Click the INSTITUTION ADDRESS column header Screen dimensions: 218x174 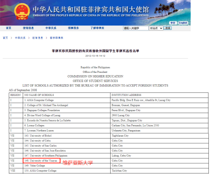[127, 95]
